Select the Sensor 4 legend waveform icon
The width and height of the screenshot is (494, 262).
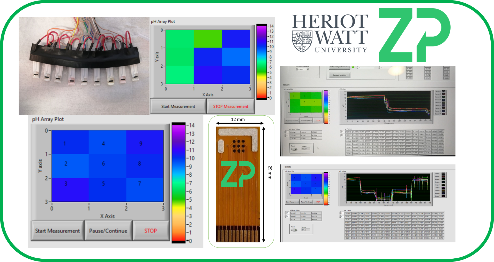(444, 100)
